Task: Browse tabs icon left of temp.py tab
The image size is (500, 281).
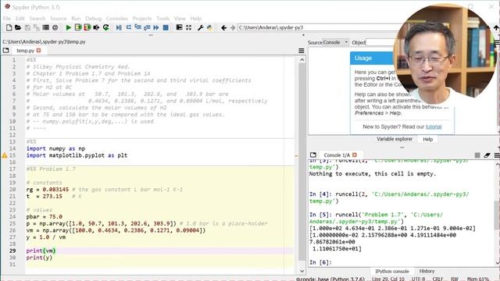Action: pos(5,50)
